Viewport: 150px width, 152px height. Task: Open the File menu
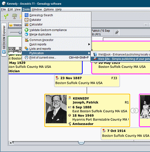tap(3, 9)
